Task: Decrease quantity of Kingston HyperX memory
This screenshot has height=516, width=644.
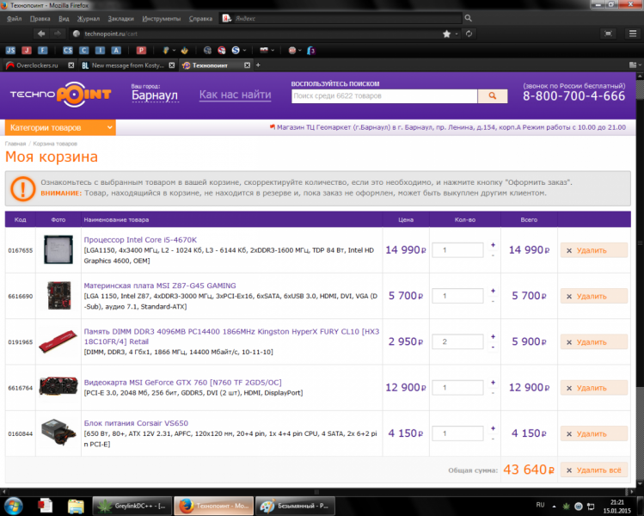Action: [x=493, y=347]
